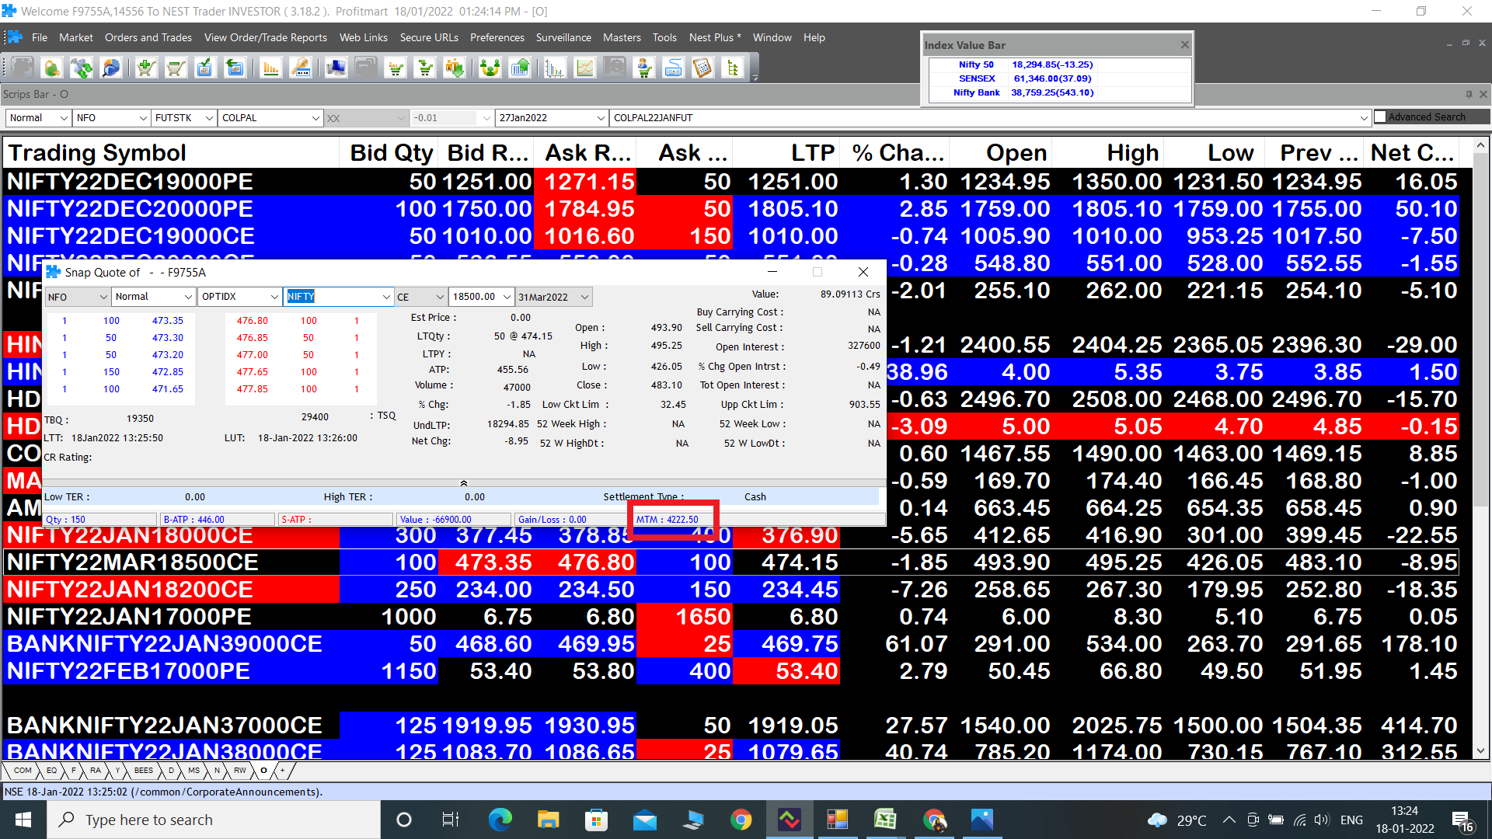The height and width of the screenshot is (839, 1492).
Task: Open the CE option type dropdown
Action: click(x=440, y=297)
